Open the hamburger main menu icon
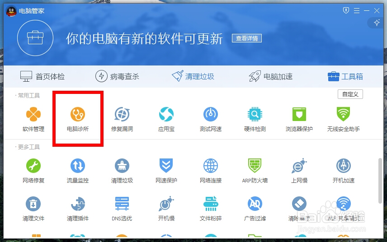The width and height of the screenshot is (387, 242). tap(357, 10)
